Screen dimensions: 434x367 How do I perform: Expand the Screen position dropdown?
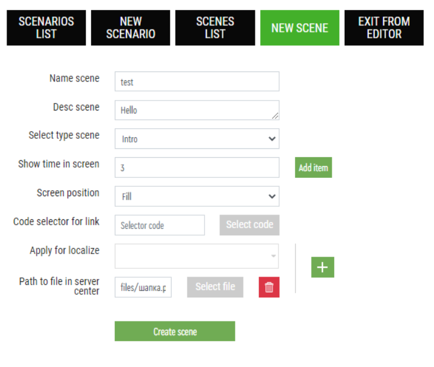coord(197,196)
